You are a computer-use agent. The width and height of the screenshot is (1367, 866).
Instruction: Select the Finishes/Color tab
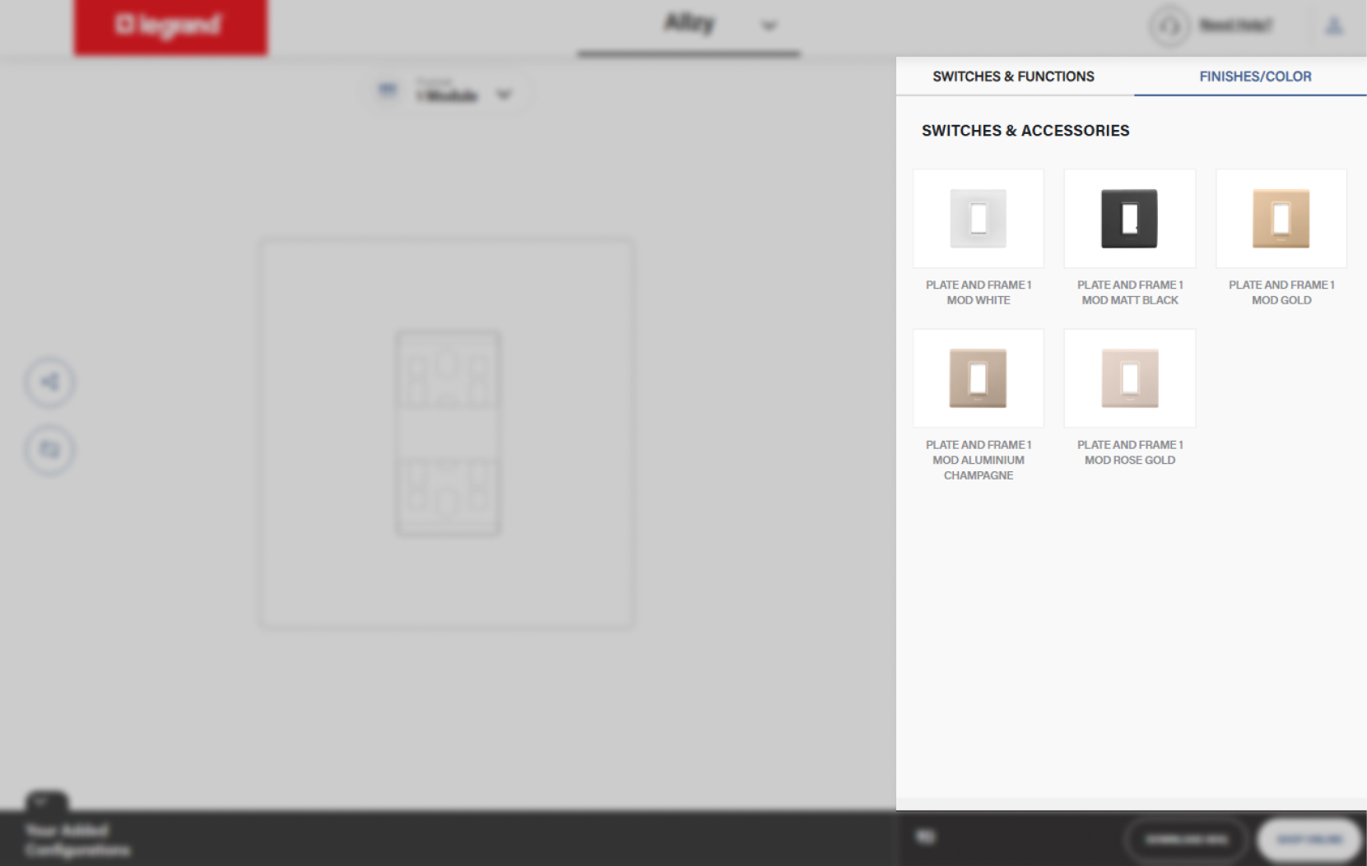[x=1254, y=76]
